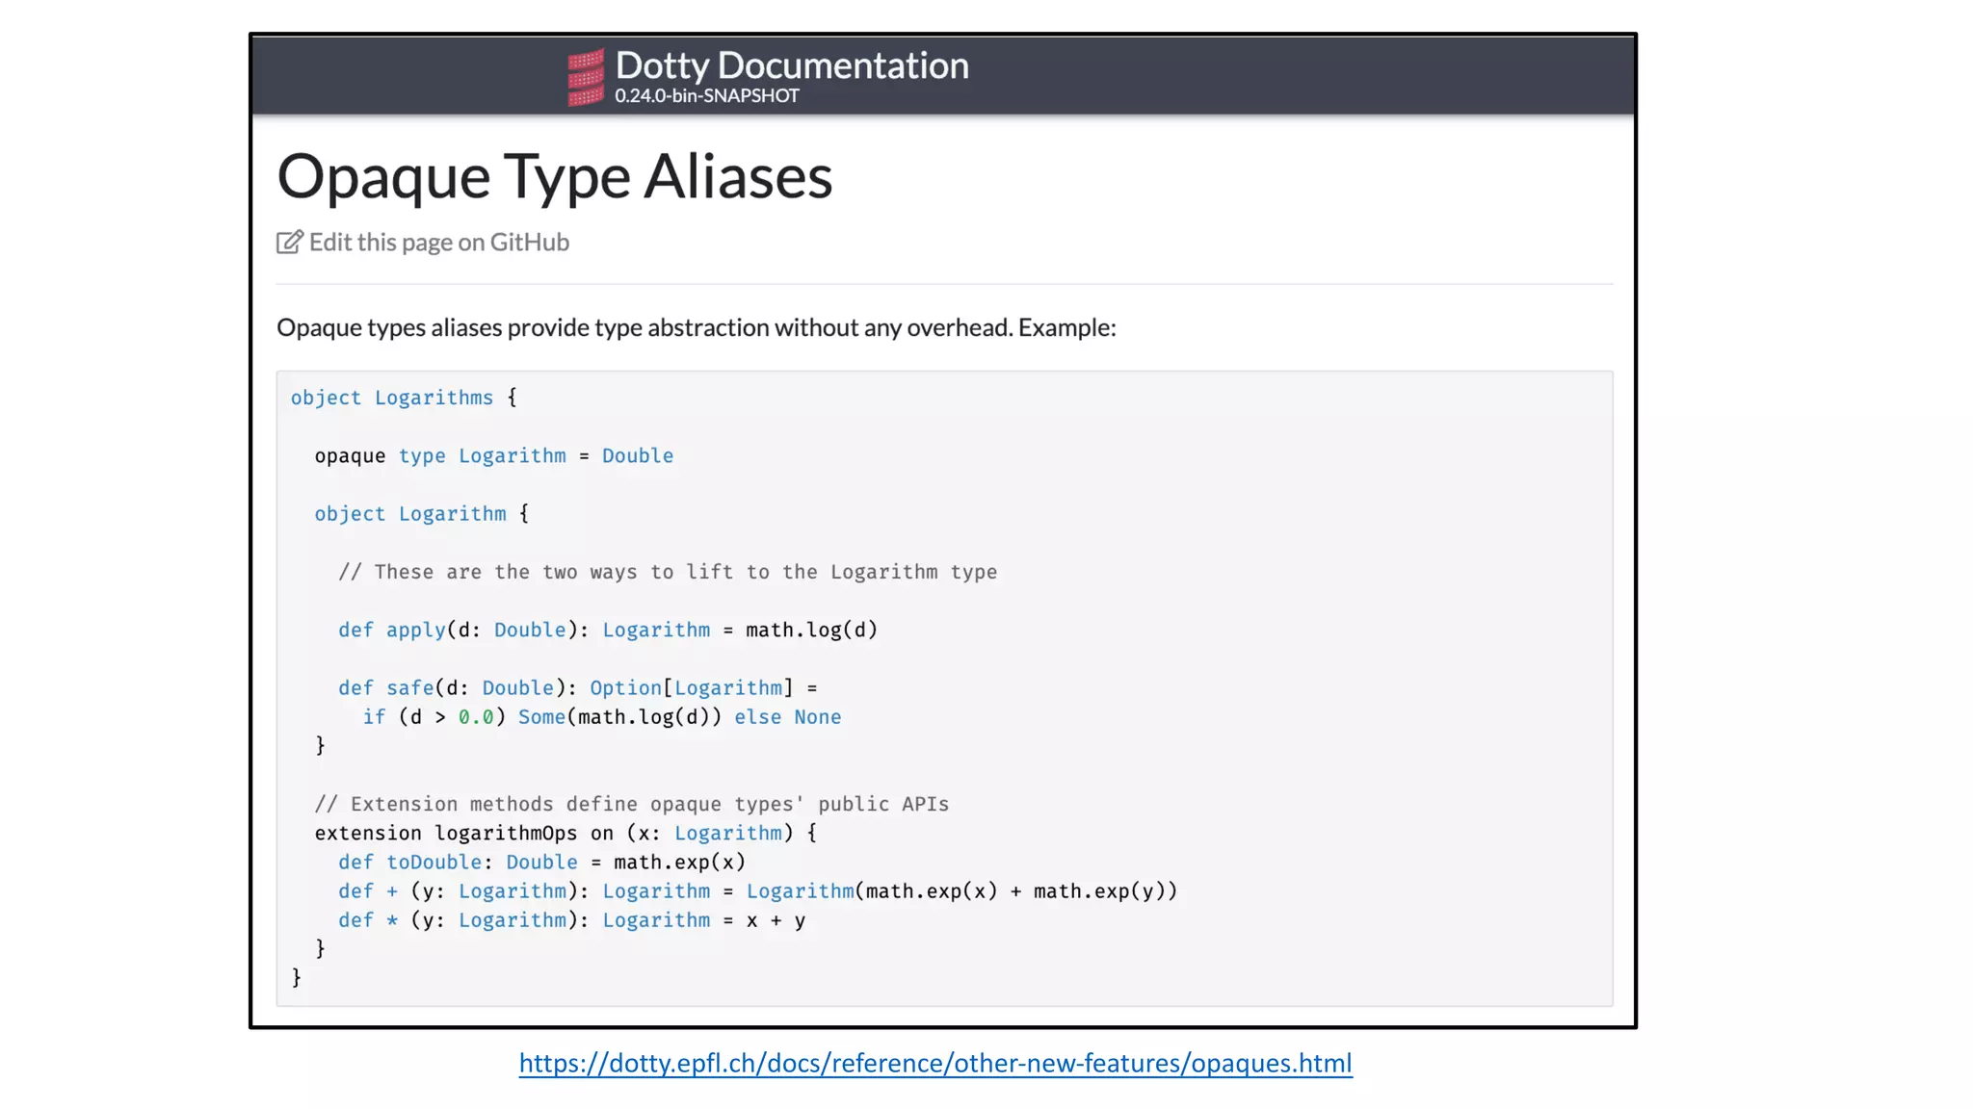Click the Dotty red logo icon
Image resolution: width=1973 pixels, height=1109 pixels.
586,77
